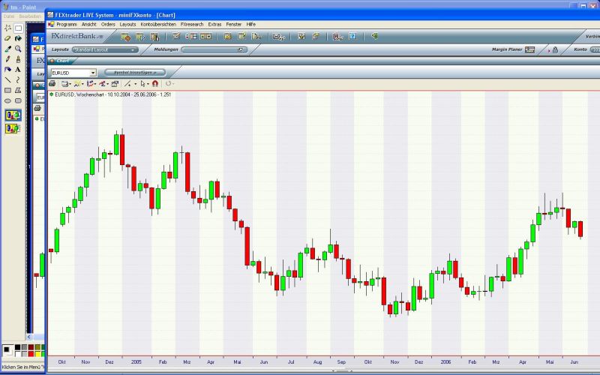Select Paint rounded rectangle tool

tap(18, 100)
